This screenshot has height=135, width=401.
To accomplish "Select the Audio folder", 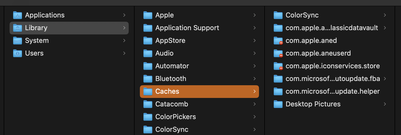I will click(164, 53).
